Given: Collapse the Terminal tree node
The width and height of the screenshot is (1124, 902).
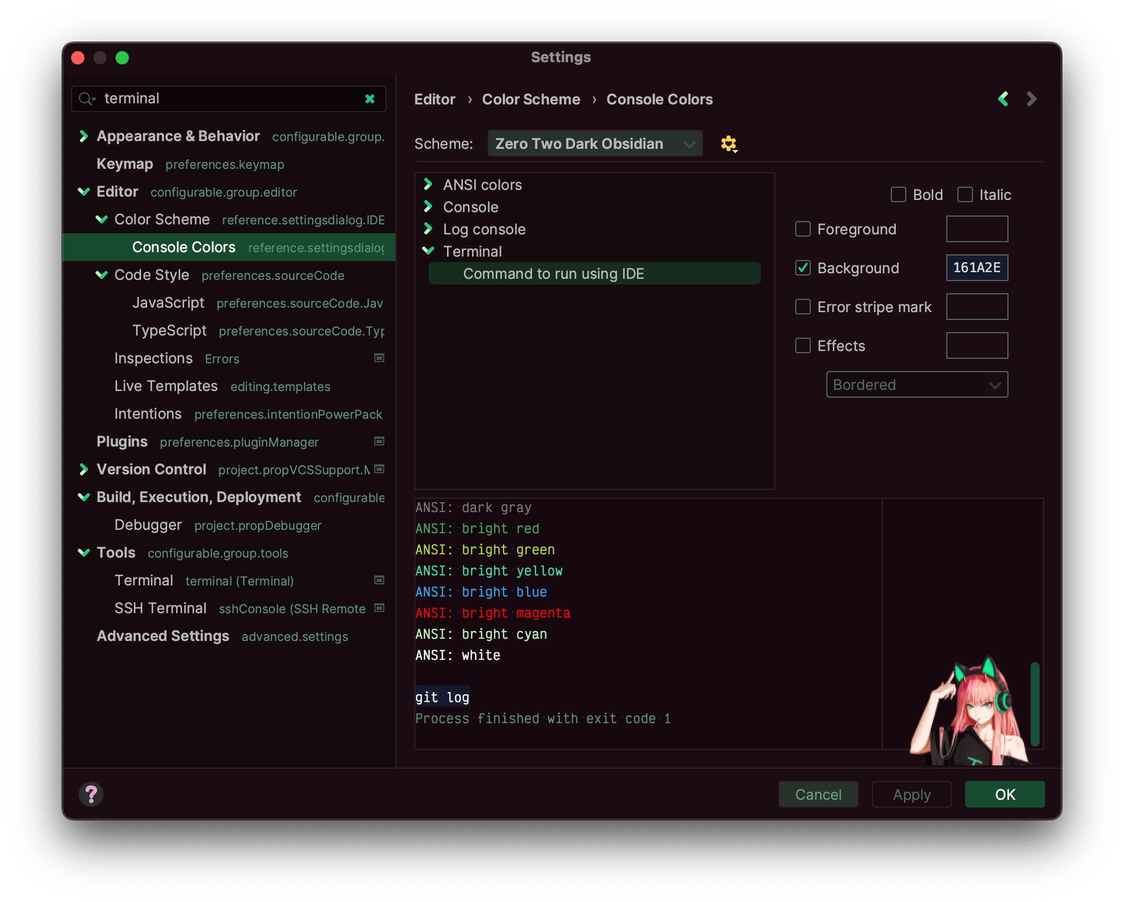Looking at the screenshot, I should (x=428, y=250).
